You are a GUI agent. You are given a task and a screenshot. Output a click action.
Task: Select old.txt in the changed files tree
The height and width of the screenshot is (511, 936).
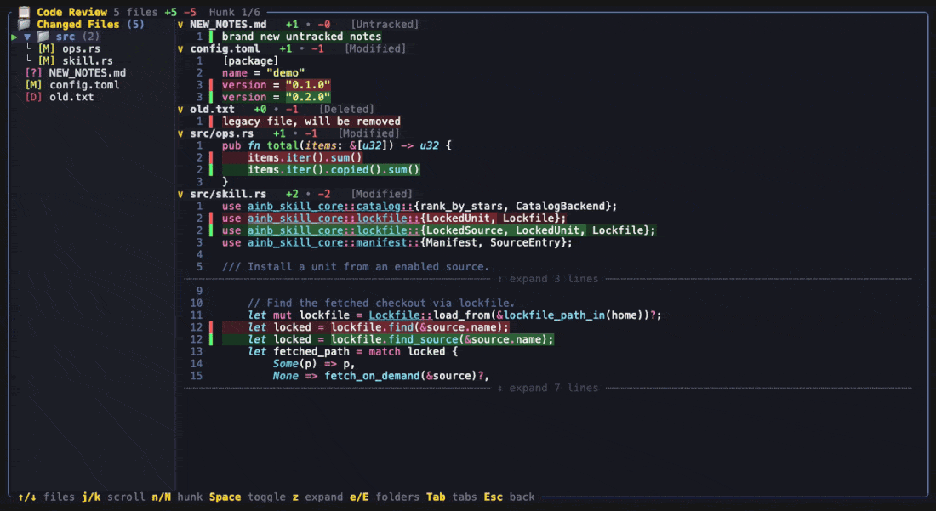[x=71, y=97]
